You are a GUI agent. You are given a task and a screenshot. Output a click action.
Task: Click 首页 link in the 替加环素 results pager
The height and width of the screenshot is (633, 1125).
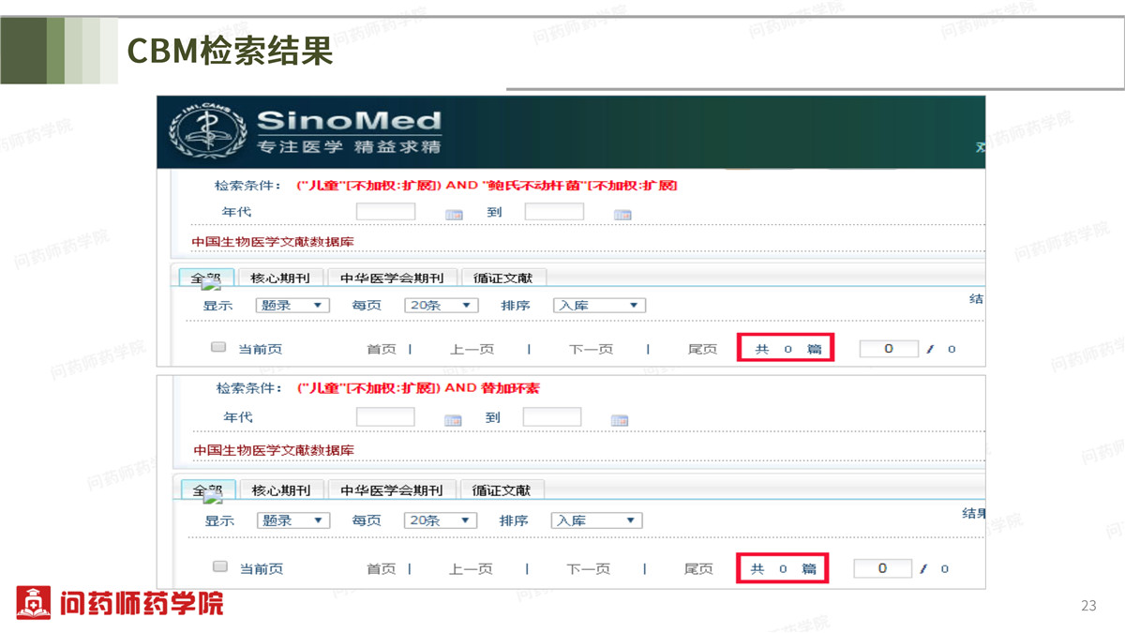click(x=381, y=569)
